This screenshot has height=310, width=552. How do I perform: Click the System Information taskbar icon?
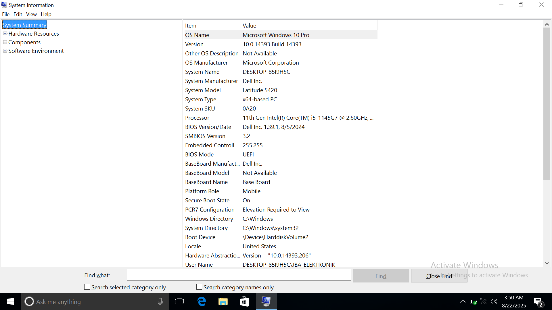[266, 301]
